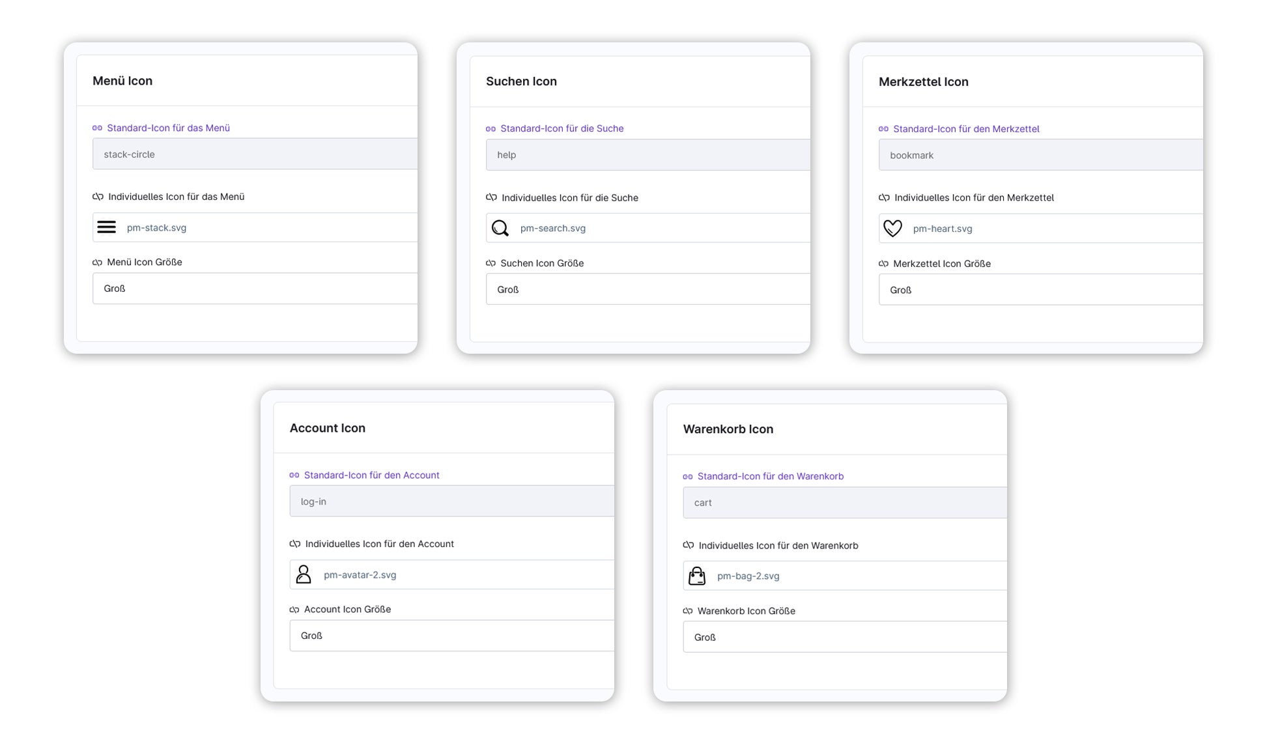
Task: Open Account Icon Größe dropdown
Action: click(x=452, y=636)
